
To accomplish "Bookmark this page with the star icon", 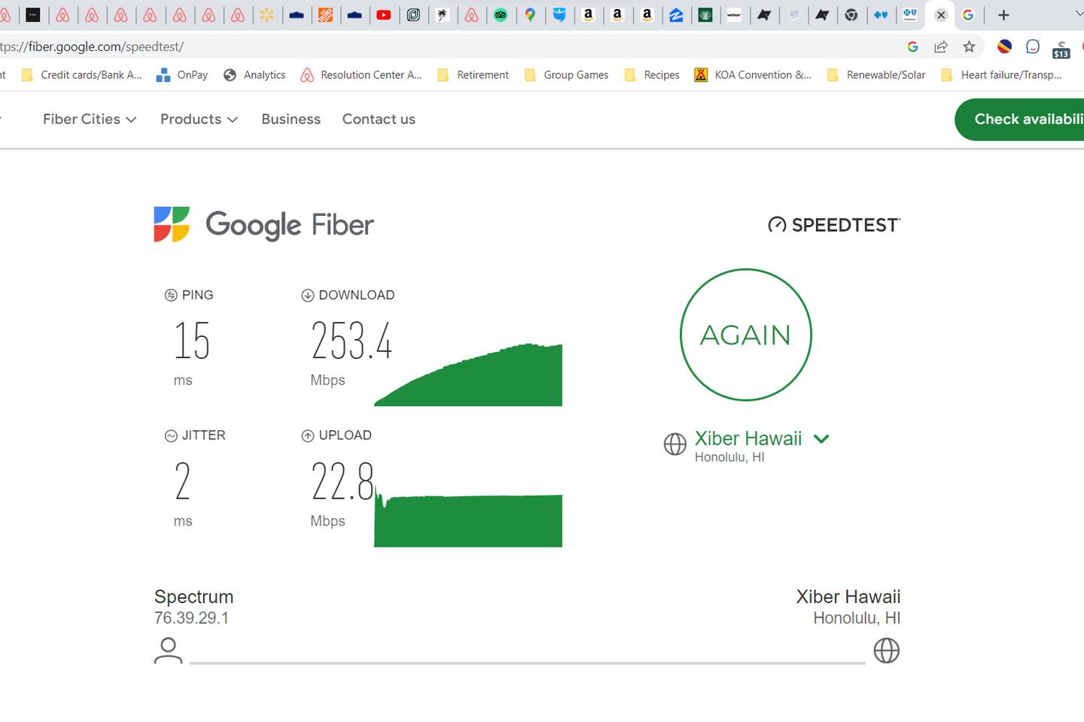I will click(x=970, y=47).
